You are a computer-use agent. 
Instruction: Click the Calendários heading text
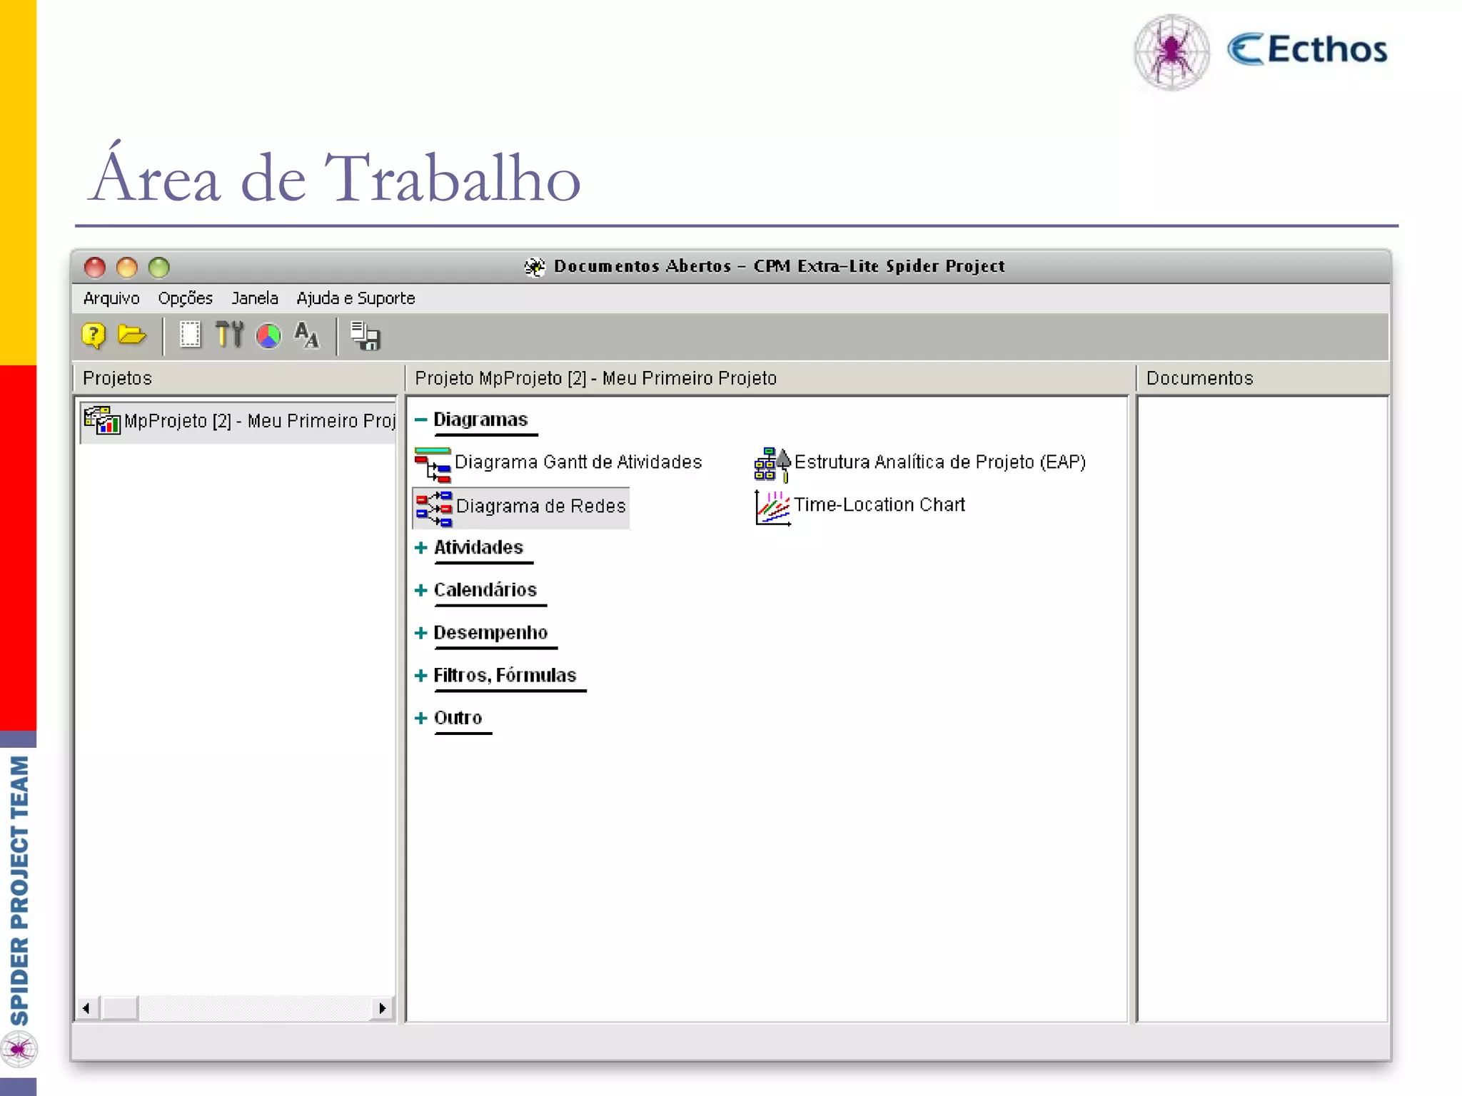click(x=485, y=590)
